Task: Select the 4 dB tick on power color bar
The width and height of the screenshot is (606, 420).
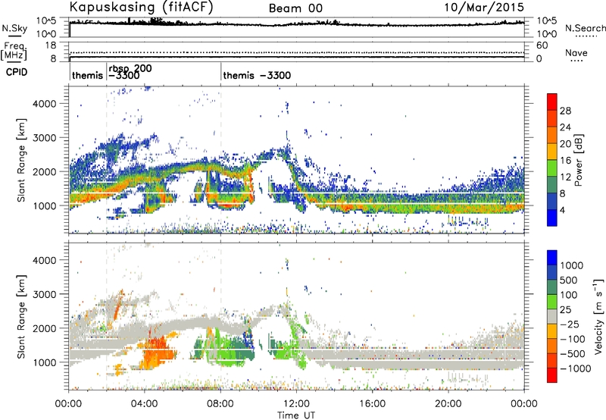Action: point(563,211)
